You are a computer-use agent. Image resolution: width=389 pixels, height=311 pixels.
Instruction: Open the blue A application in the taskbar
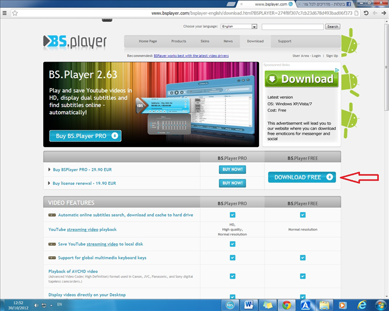[x=306, y=305]
